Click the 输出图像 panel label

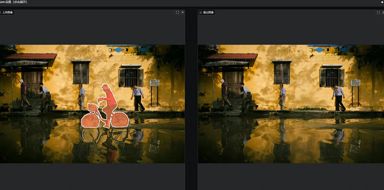[x=209, y=12]
